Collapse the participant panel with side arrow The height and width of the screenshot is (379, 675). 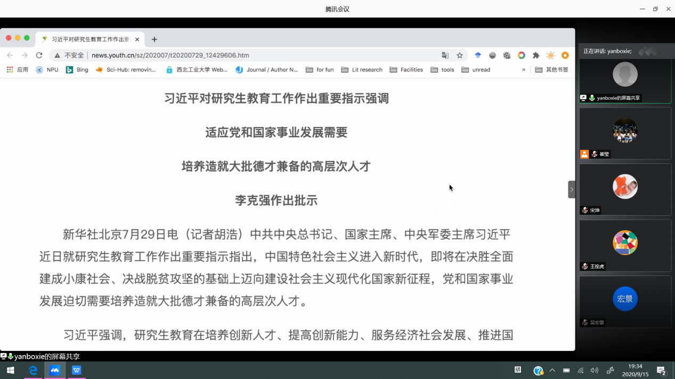point(572,189)
